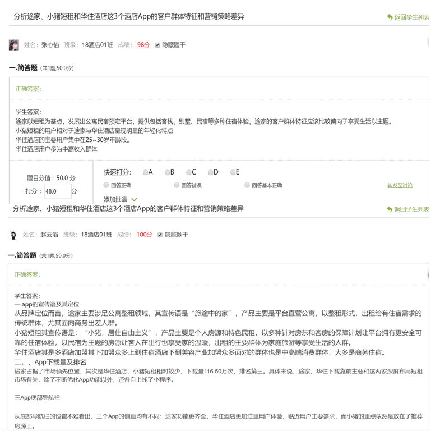Click 18酒店01班 class text for 赵云滔
Screen dimensions: 431x431
coord(96,235)
